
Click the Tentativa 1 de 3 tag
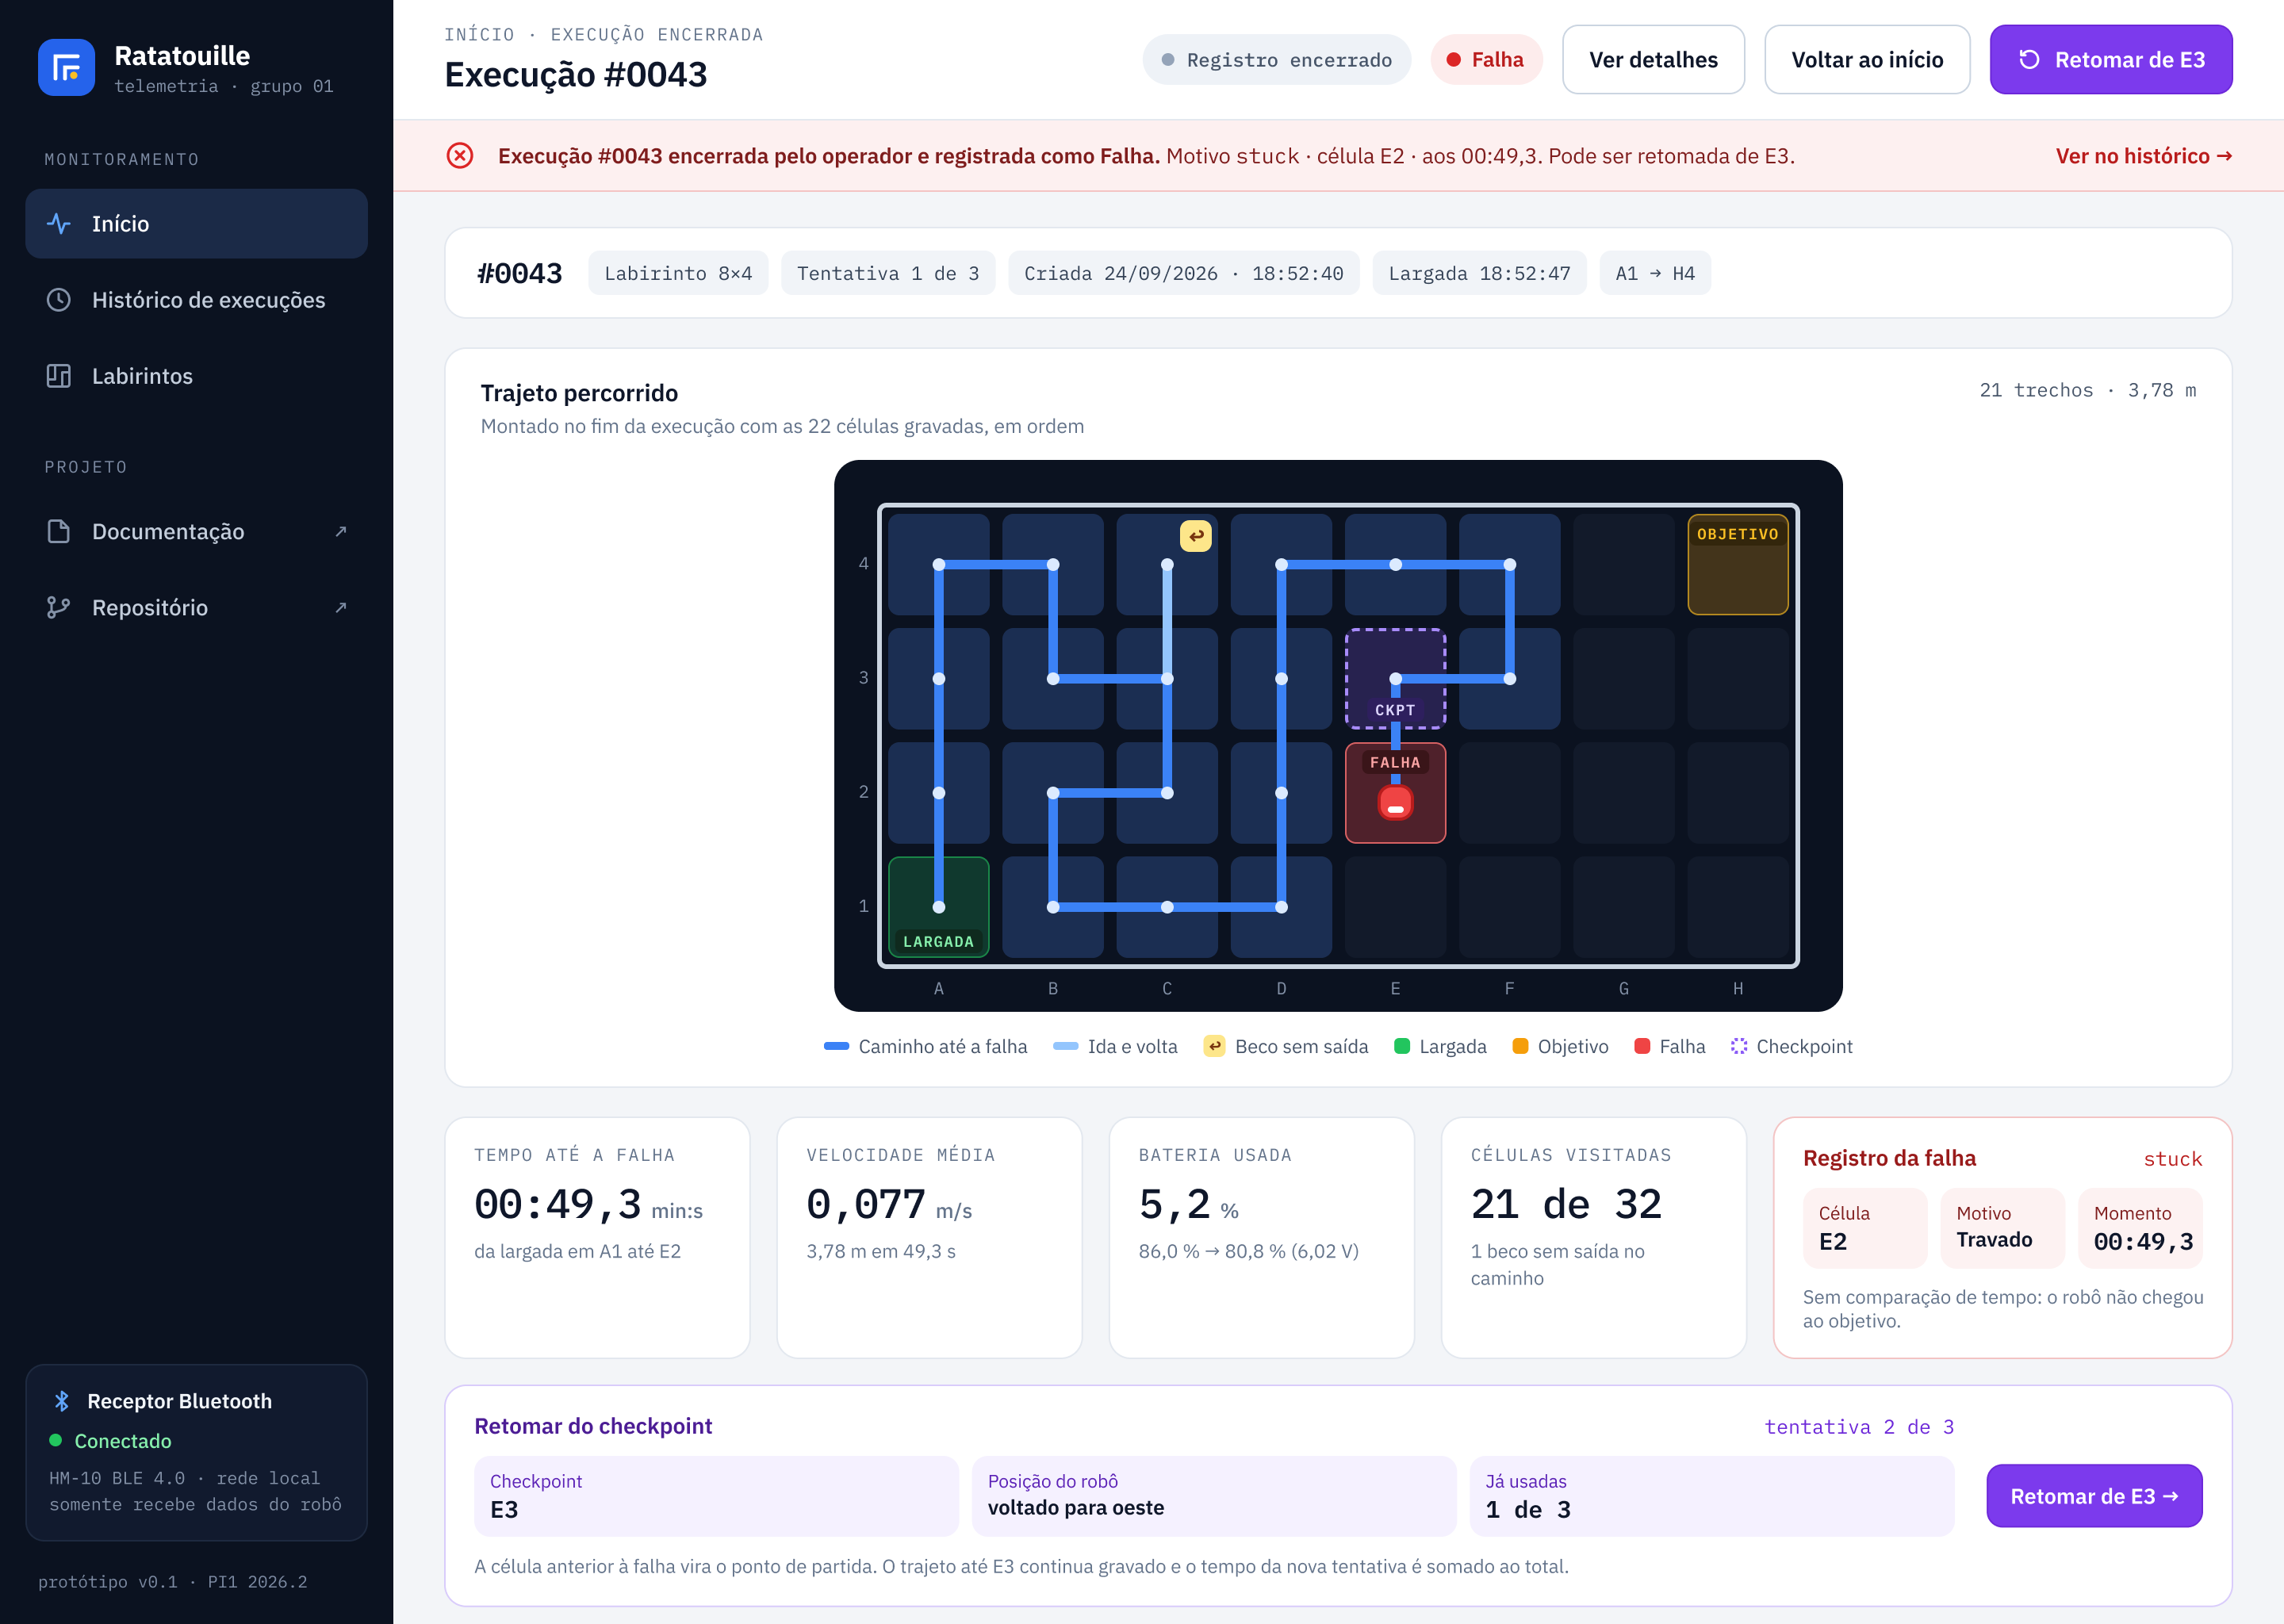(888, 273)
